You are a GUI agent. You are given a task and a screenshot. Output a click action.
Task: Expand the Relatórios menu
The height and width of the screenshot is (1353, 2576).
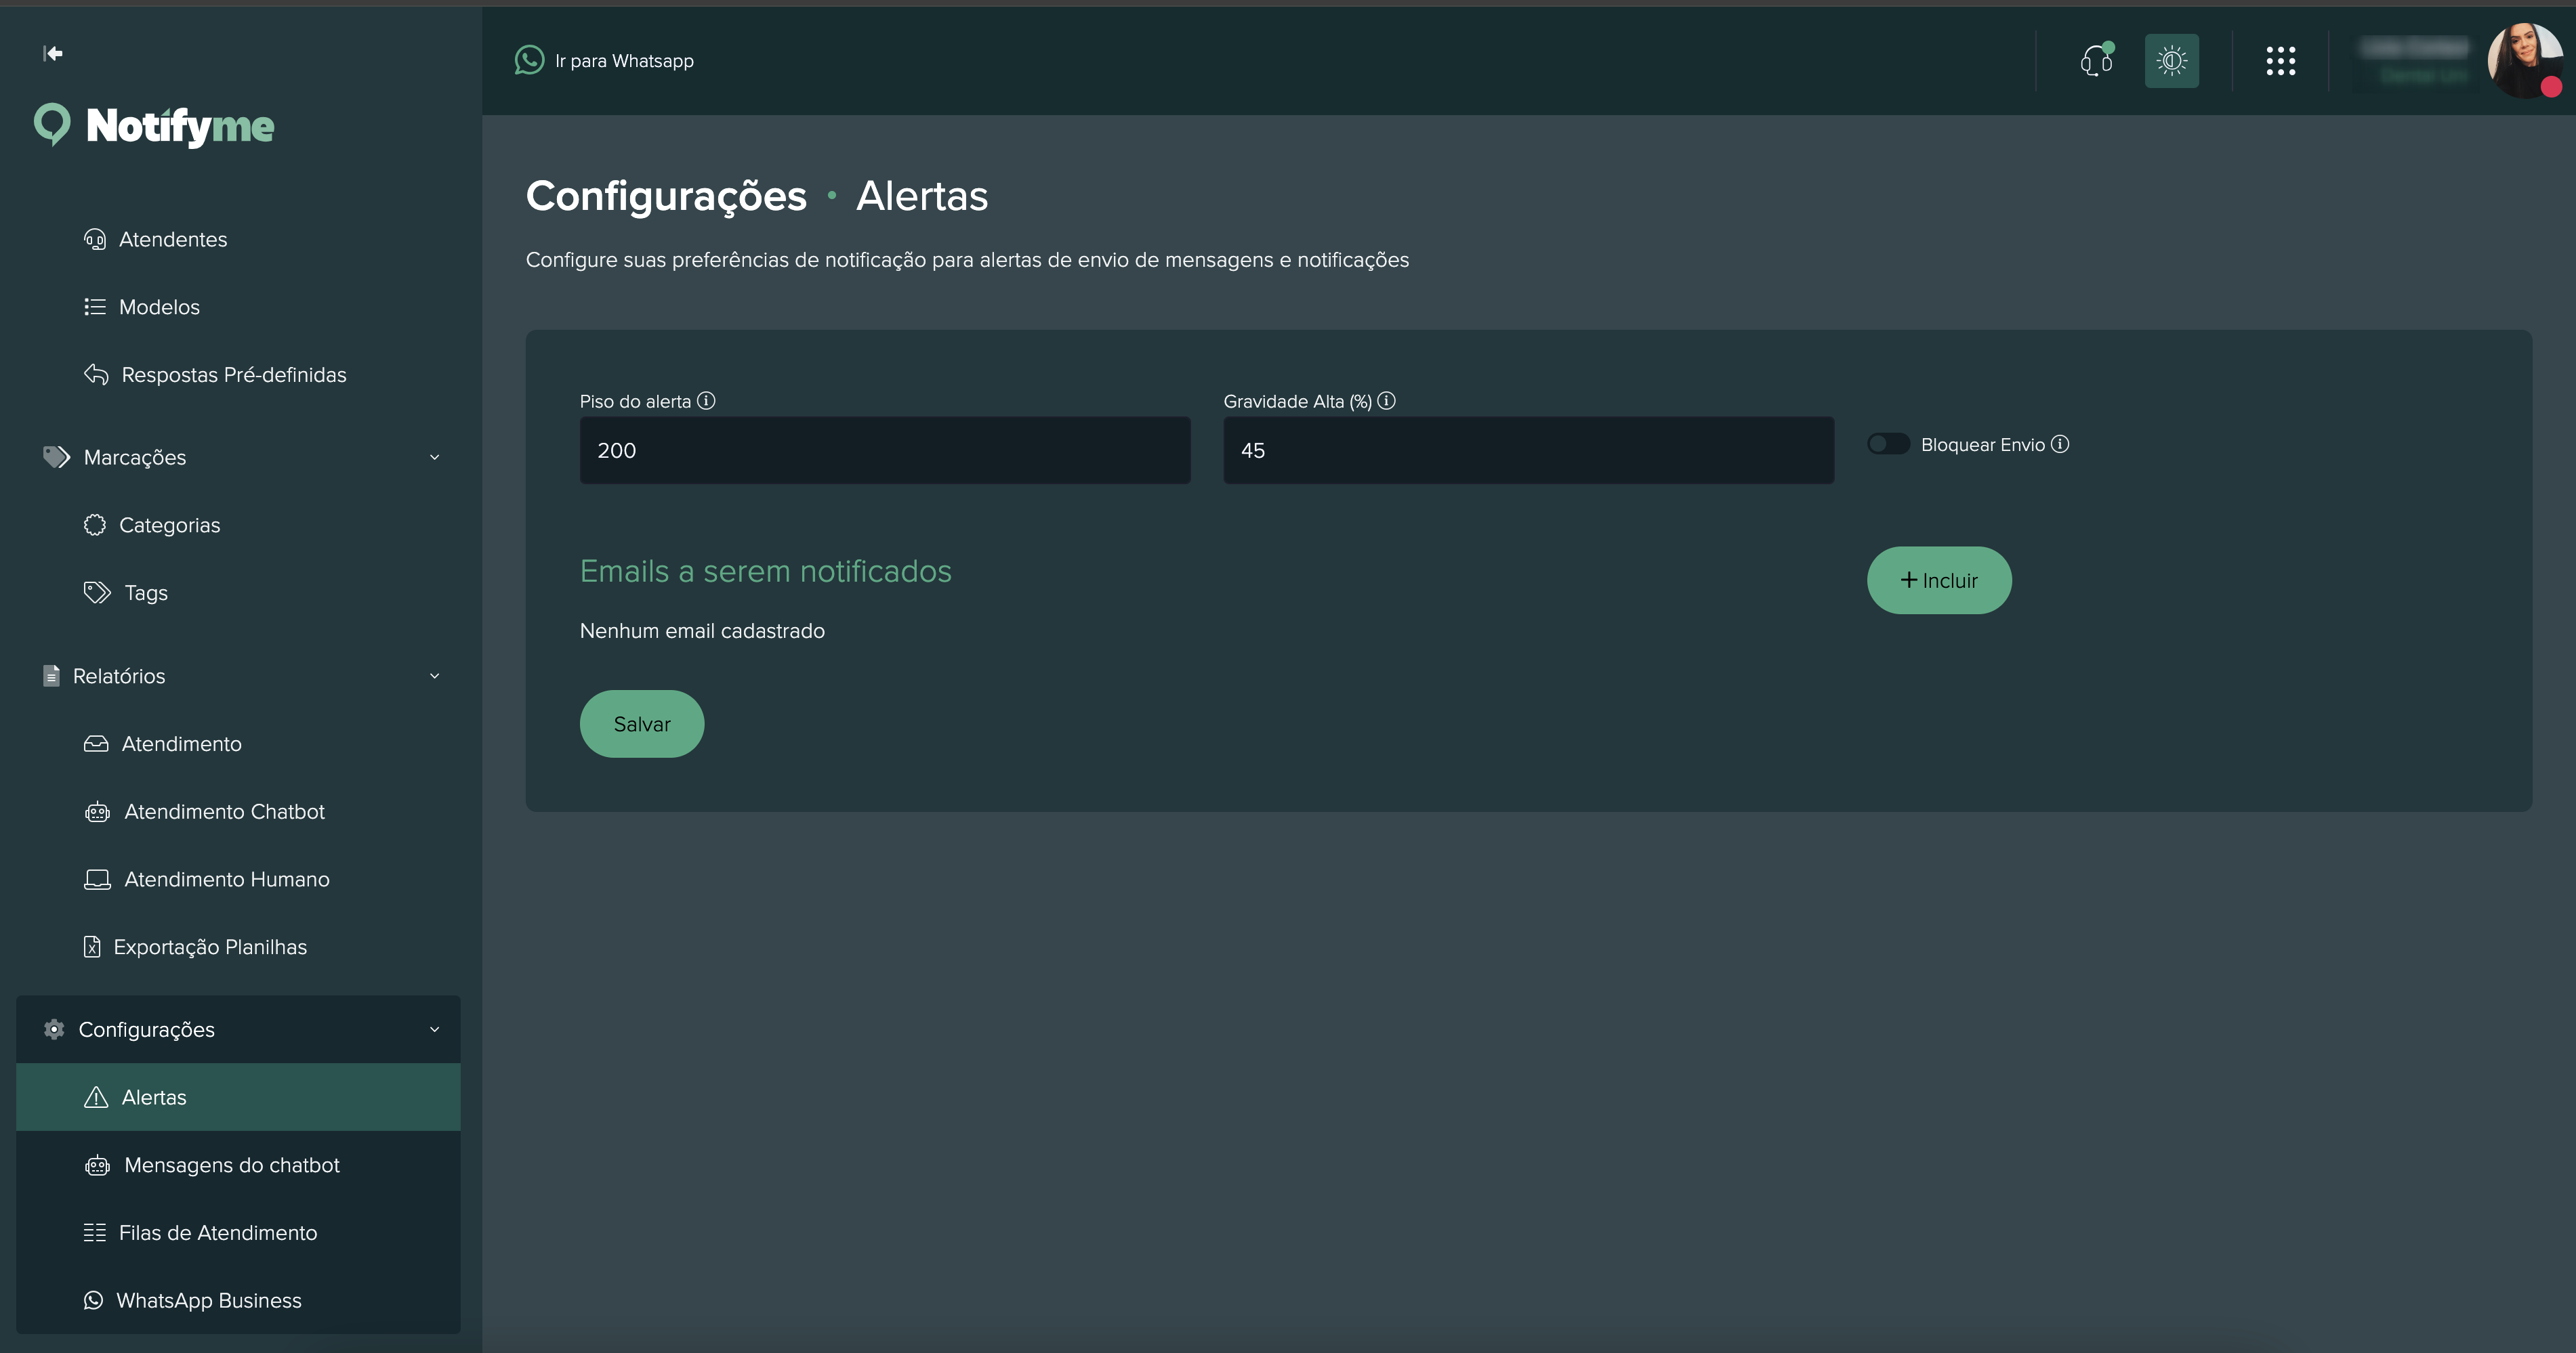pyautogui.click(x=434, y=676)
